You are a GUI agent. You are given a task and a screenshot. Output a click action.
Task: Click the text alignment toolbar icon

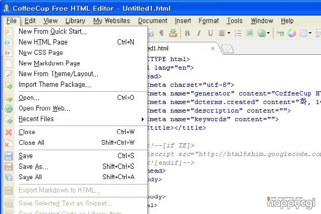point(222,33)
